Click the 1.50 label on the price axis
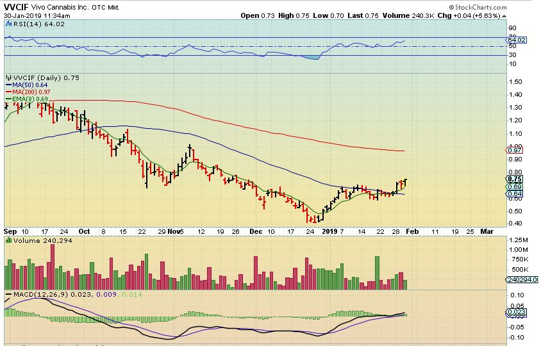This screenshot has height=346, width=541. (515, 82)
